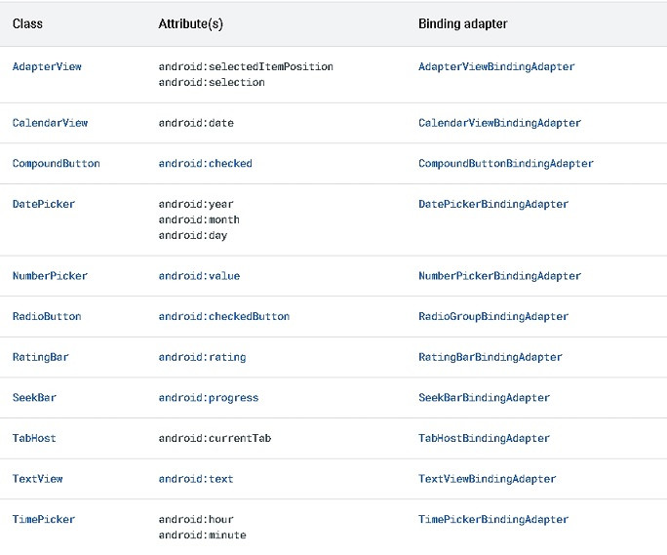Open the RatingBar class link
667x555 pixels.
pyautogui.click(x=40, y=357)
